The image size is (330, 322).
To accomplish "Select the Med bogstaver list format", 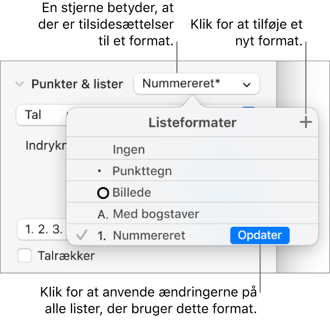I will point(192,214).
